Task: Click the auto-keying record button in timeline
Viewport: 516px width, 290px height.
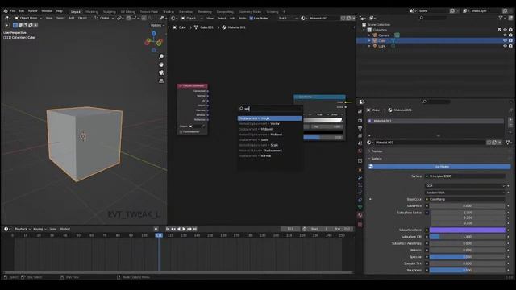Action: click(x=156, y=229)
